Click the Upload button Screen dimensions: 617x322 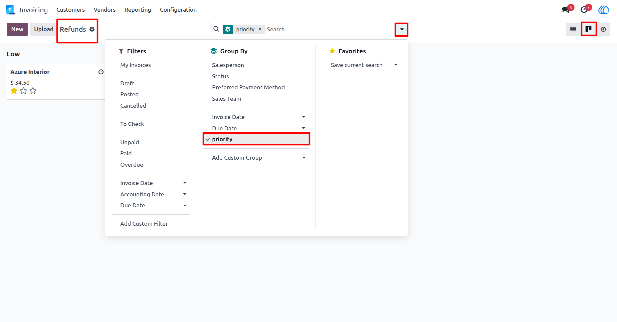pyautogui.click(x=43, y=29)
